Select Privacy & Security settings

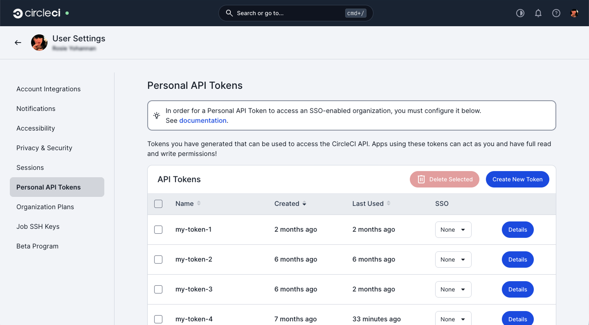[x=44, y=148]
